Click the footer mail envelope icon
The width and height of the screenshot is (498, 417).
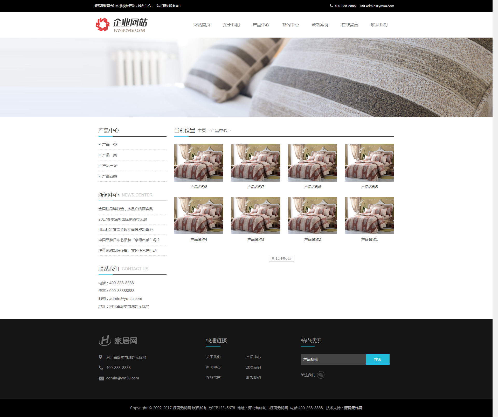pos(101,378)
